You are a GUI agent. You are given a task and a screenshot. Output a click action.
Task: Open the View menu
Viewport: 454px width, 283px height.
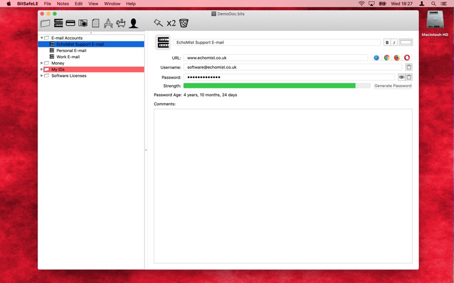click(x=93, y=4)
